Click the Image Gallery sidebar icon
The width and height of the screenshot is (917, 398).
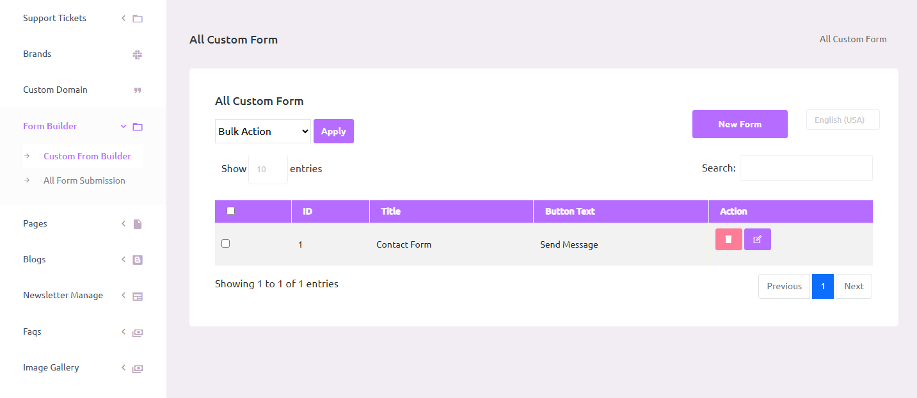[x=137, y=369]
